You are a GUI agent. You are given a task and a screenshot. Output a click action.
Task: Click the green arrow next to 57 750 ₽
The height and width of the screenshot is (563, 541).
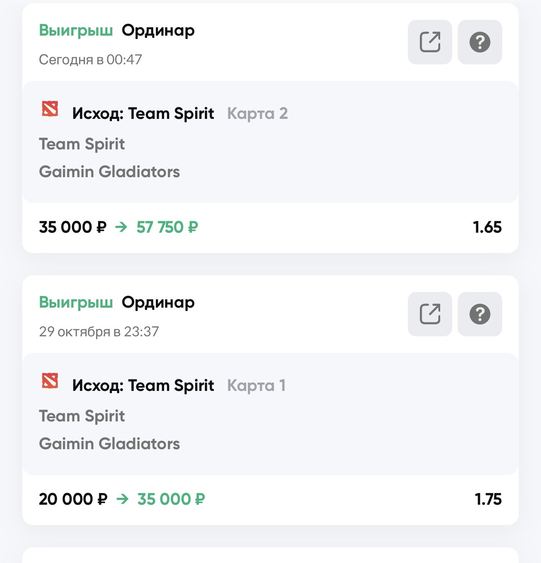pyautogui.click(x=121, y=227)
